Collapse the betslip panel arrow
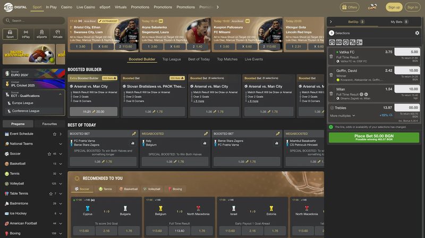425x238 pixels. pyautogui.click(x=330, y=22)
